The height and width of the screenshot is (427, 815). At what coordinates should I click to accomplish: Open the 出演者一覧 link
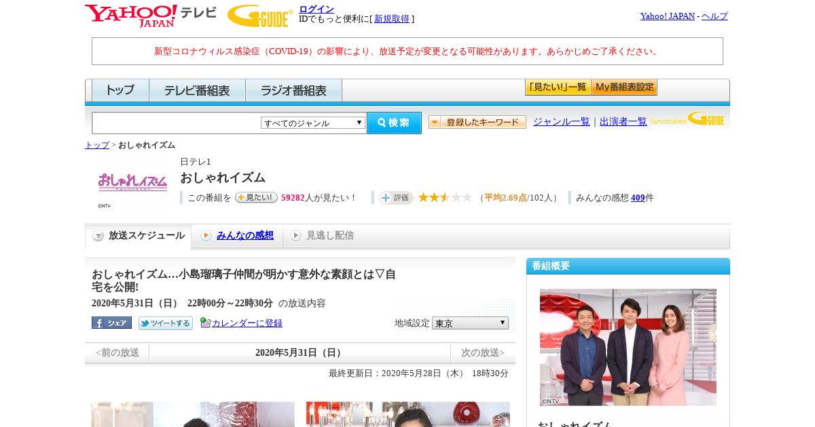623,122
